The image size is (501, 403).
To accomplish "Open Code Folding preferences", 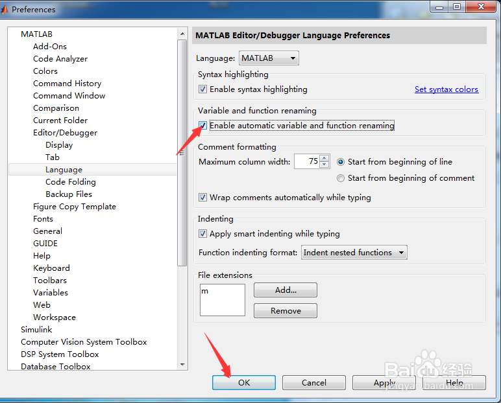I will pos(71,182).
